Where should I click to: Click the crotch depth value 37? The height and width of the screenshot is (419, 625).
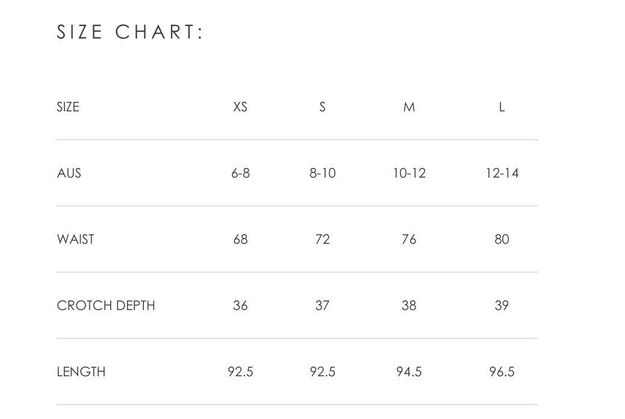pos(323,305)
